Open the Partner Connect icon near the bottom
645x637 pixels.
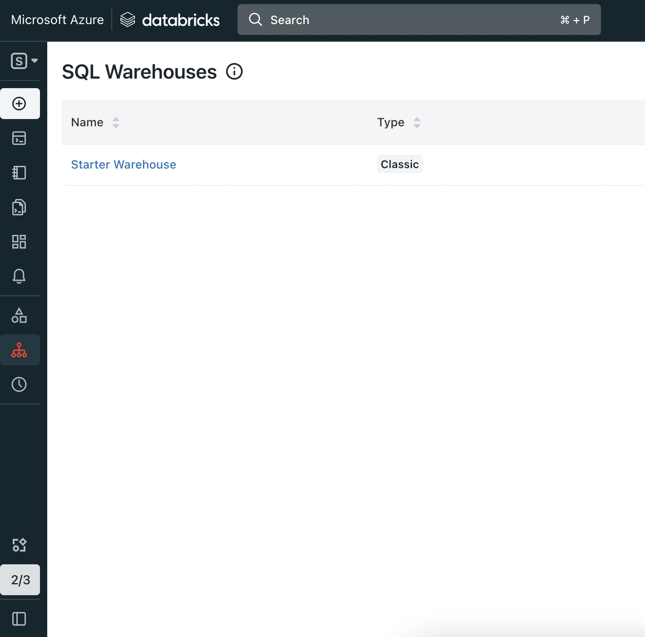coord(20,545)
